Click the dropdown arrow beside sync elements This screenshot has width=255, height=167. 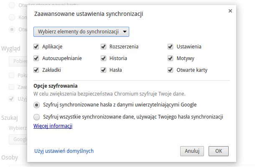coord(125,32)
